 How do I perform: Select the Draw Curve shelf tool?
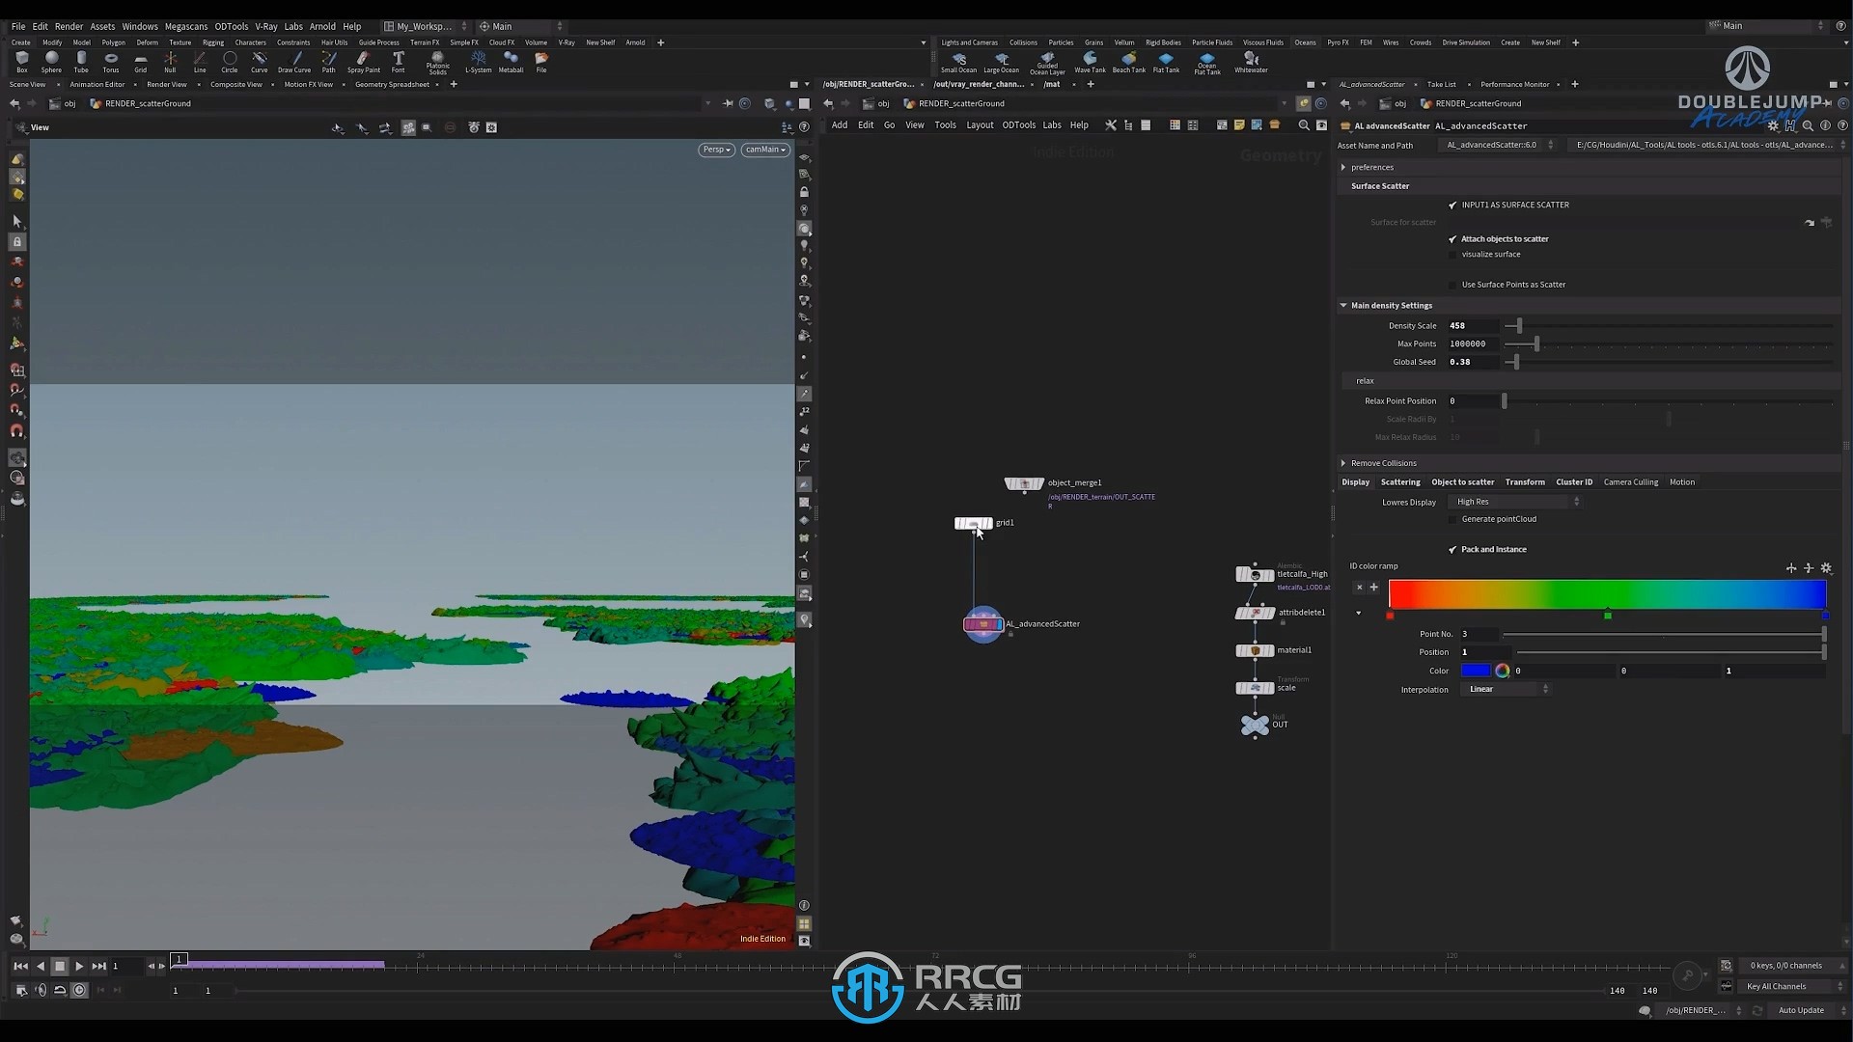[x=294, y=62]
